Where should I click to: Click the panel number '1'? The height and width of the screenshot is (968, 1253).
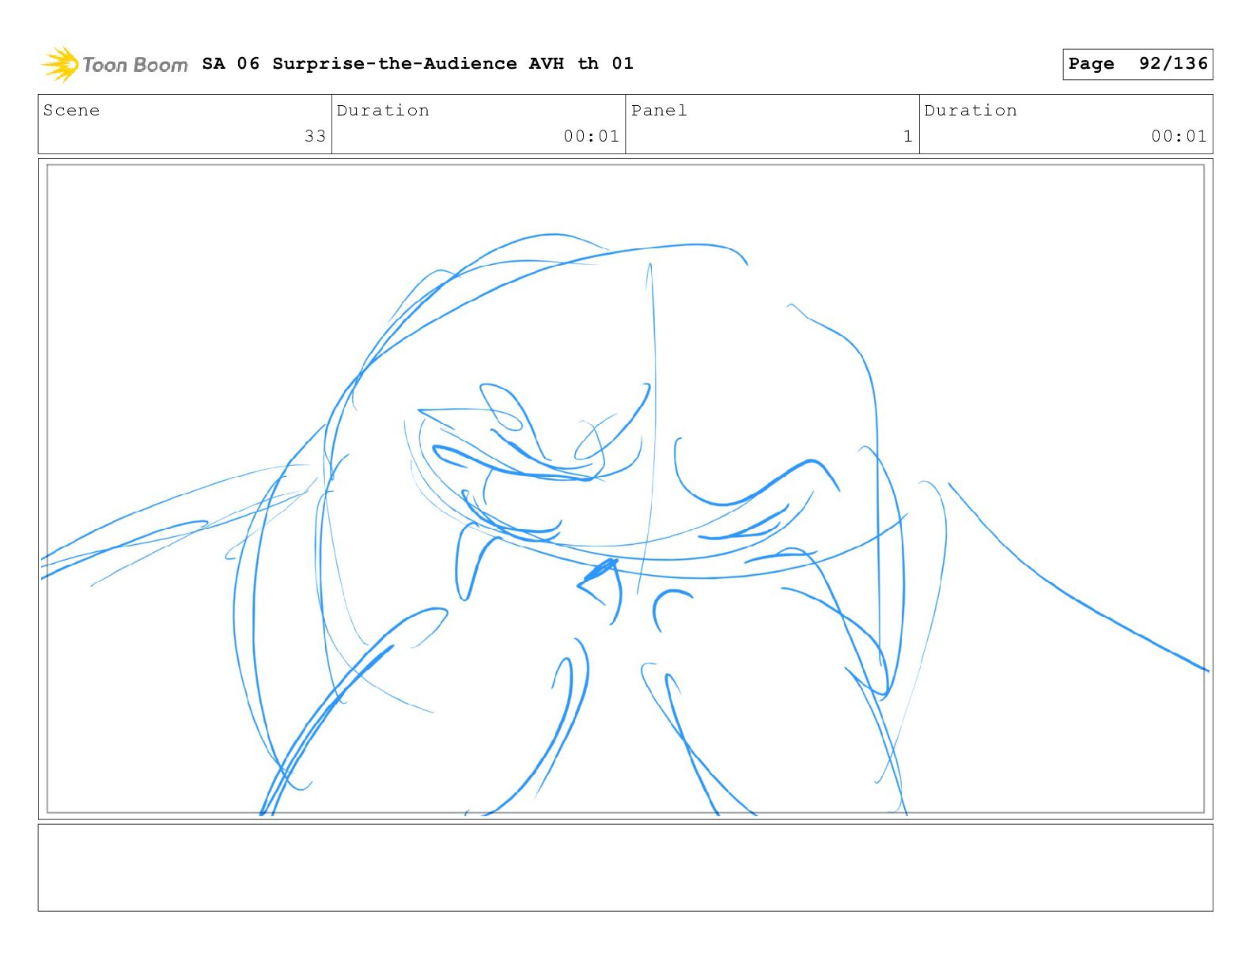(908, 136)
